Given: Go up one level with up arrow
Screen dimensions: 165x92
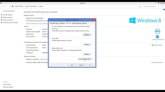Looking at the screenshot, I should tap(10, 6).
